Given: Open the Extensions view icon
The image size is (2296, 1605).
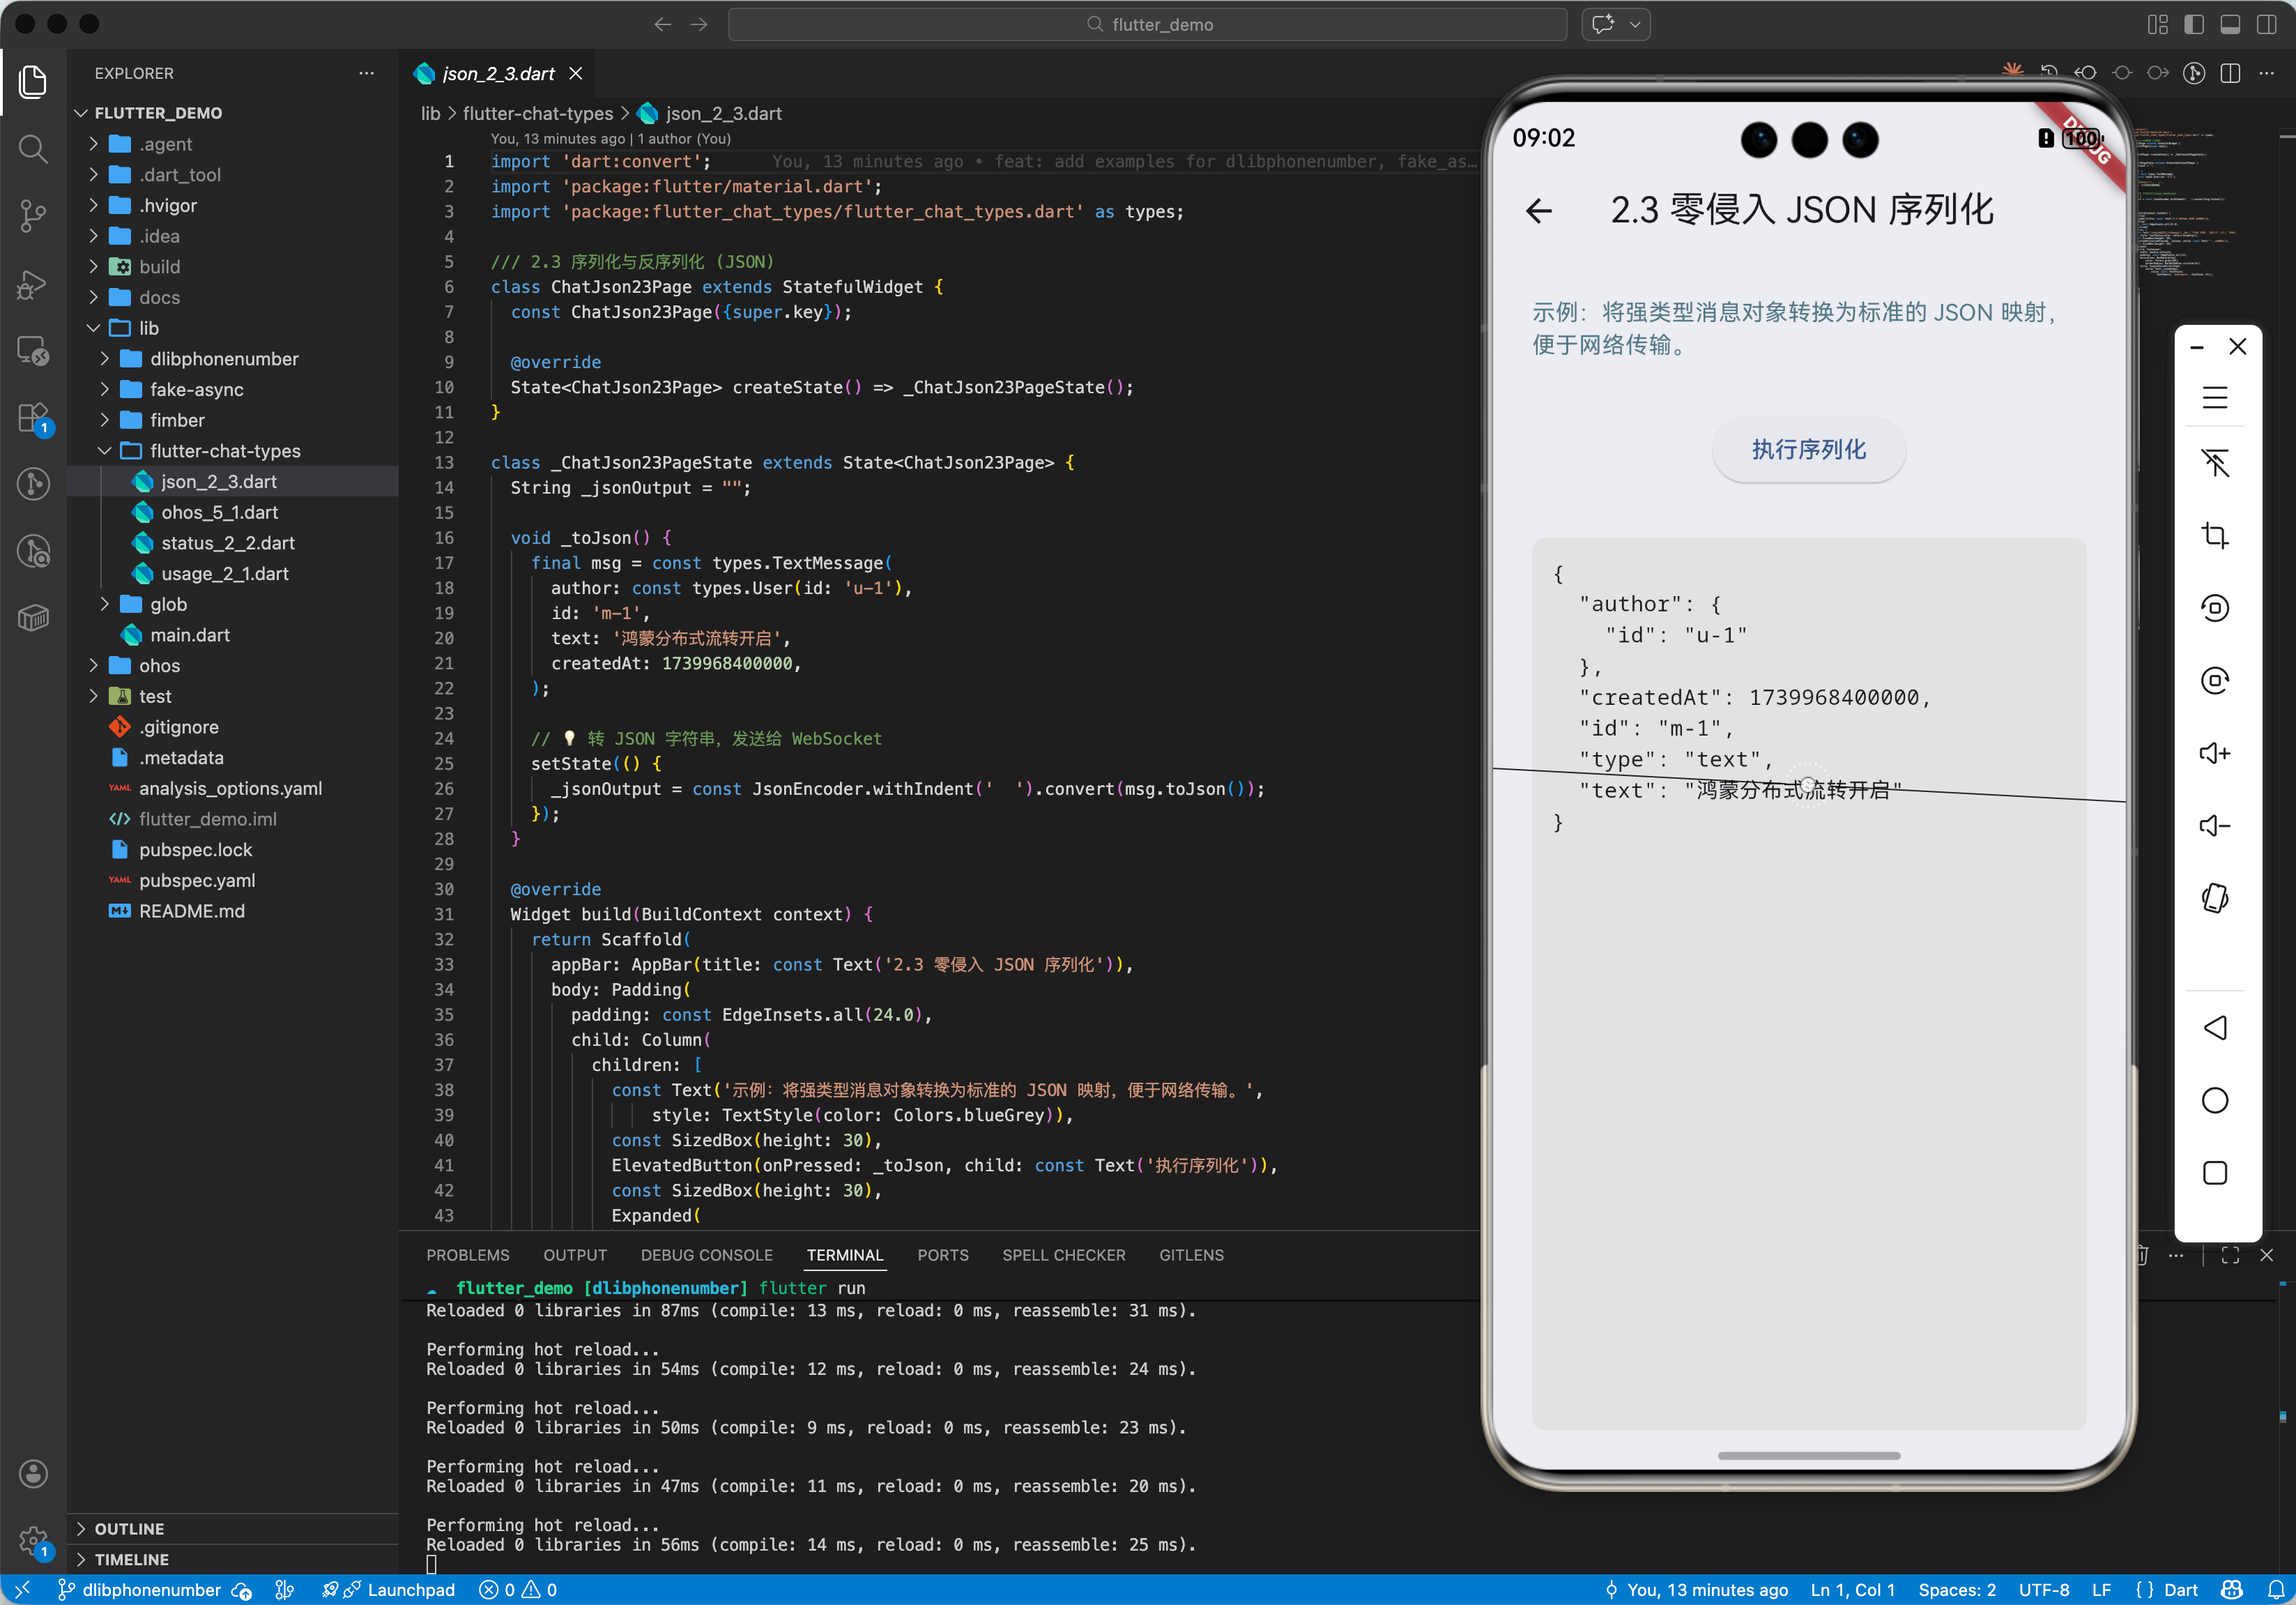Looking at the screenshot, I should point(33,418).
